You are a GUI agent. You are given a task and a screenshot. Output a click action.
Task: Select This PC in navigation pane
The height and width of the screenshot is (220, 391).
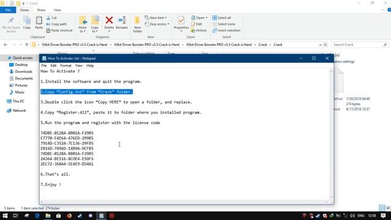pyautogui.click(x=15, y=101)
